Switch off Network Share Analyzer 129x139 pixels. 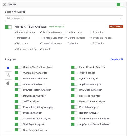coord(74,101)
